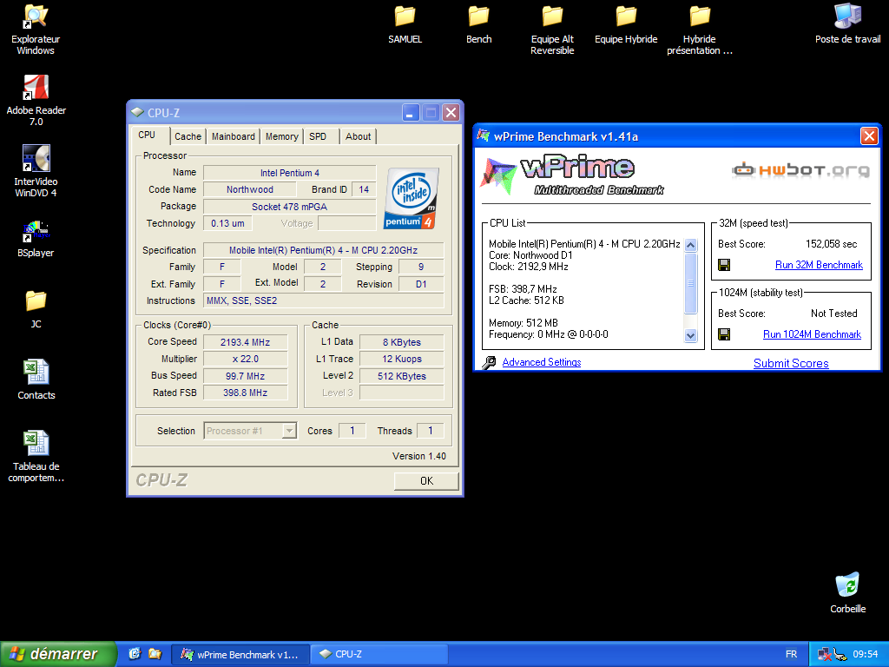Run 1024M Benchmark link

tap(812, 334)
